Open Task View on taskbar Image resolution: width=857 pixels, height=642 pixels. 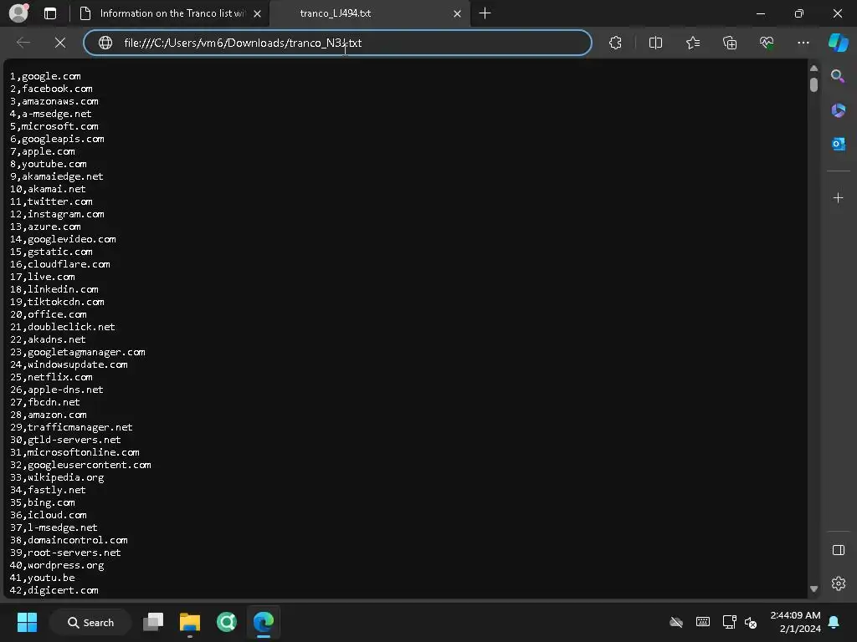point(153,622)
